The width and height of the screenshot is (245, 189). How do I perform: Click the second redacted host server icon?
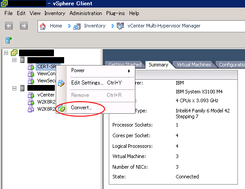[23, 88]
